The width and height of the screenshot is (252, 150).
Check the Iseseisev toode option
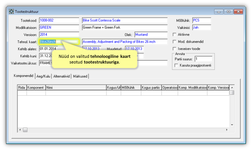click(x=175, y=49)
